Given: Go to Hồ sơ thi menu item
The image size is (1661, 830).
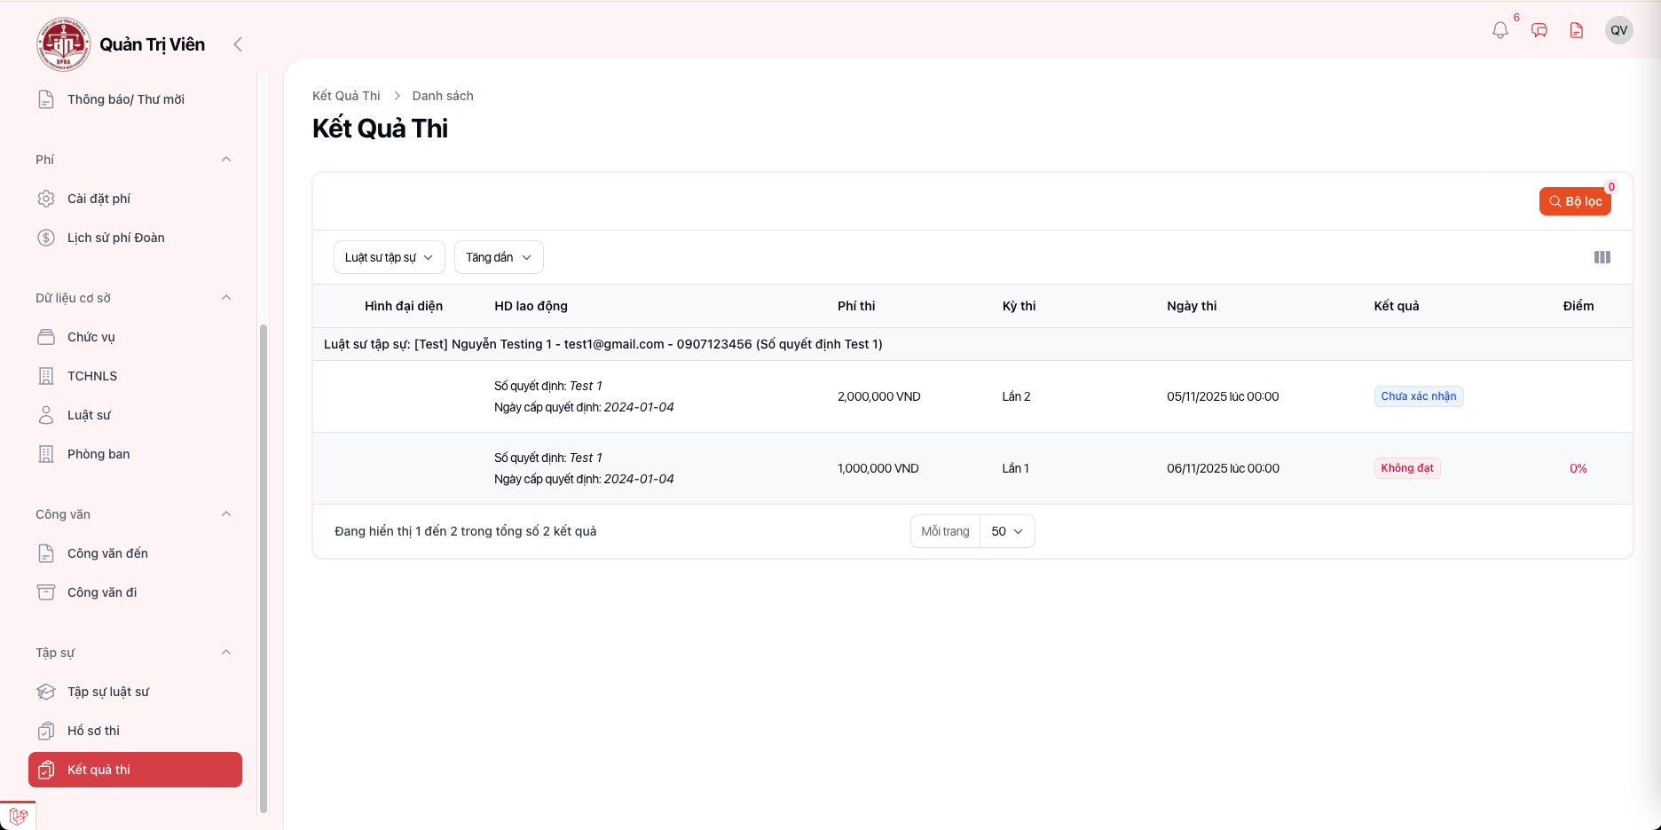Looking at the screenshot, I should pyautogui.click(x=93, y=731).
